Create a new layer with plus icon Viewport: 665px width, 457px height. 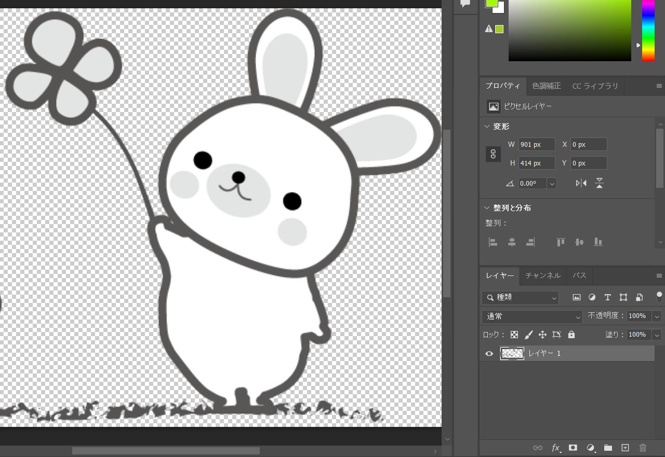coord(626,448)
